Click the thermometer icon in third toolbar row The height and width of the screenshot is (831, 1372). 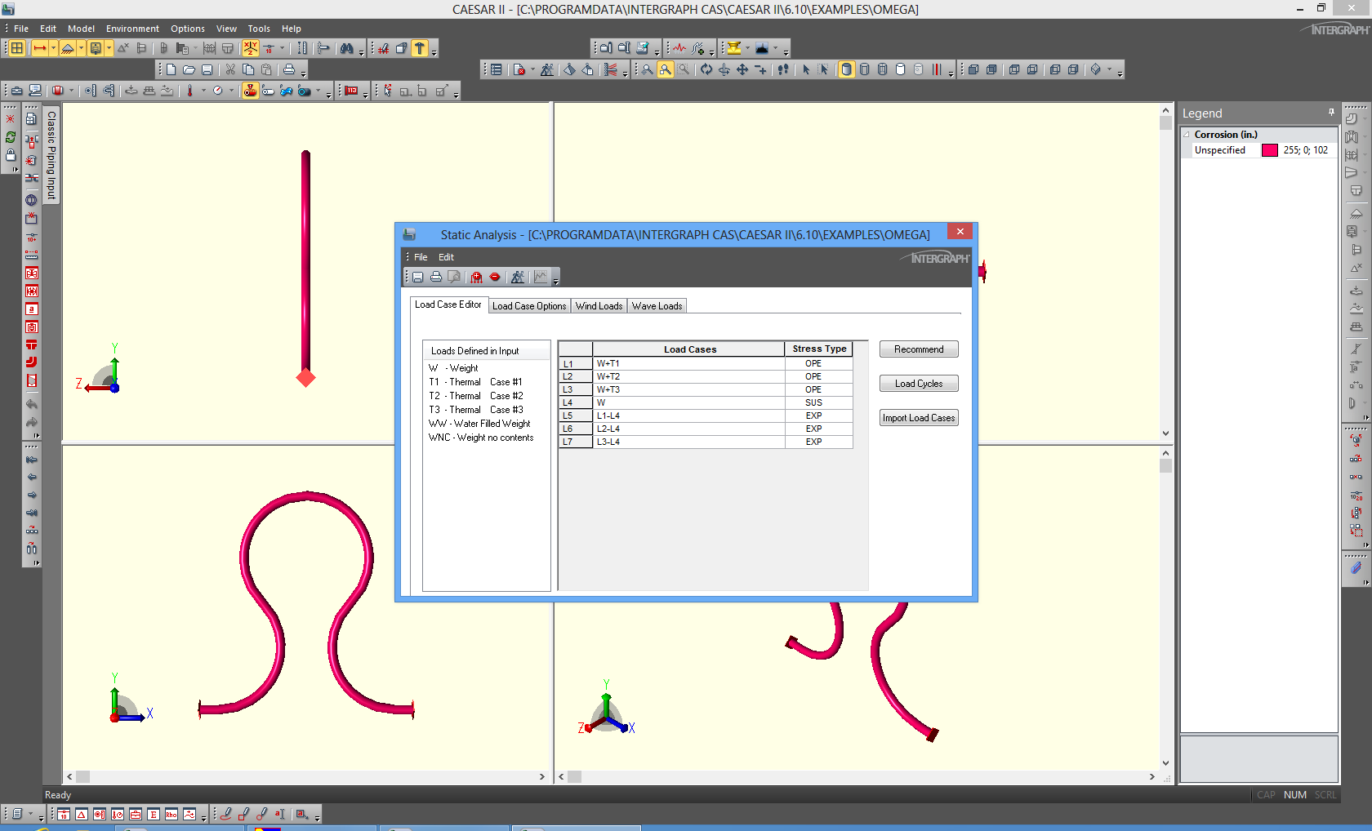click(189, 91)
